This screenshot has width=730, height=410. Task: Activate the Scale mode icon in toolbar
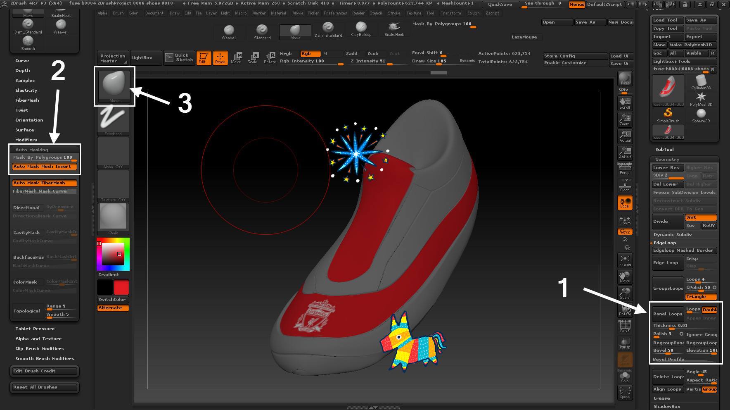pos(252,58)
